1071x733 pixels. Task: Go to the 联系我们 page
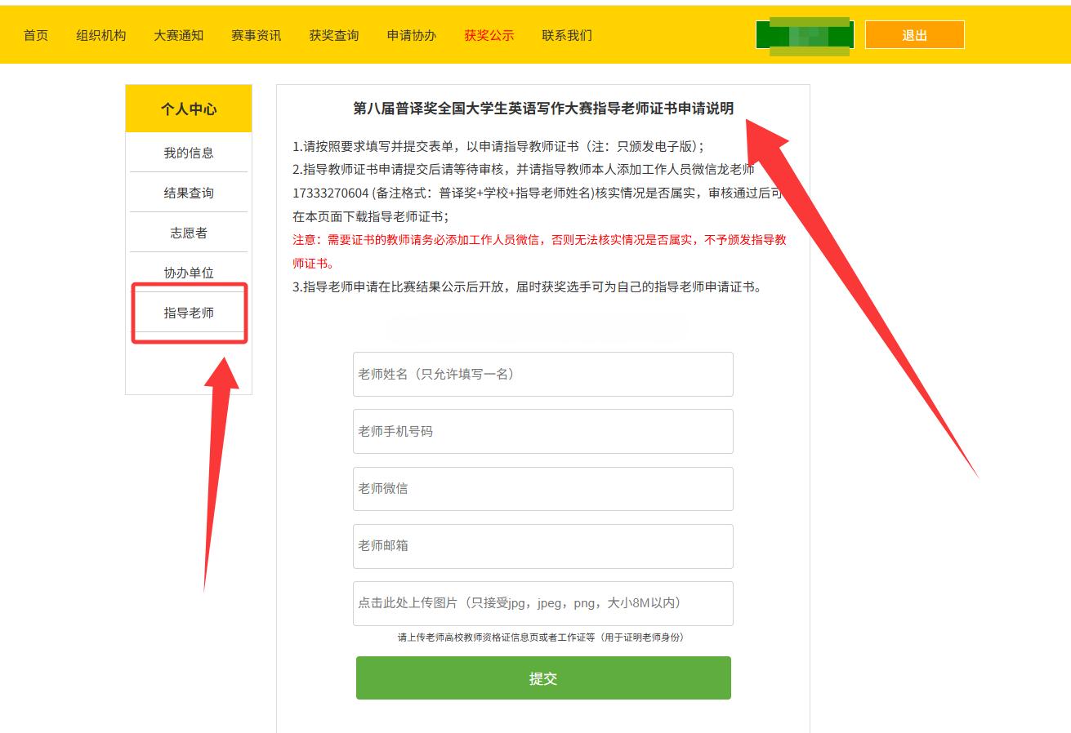point(567,35)
